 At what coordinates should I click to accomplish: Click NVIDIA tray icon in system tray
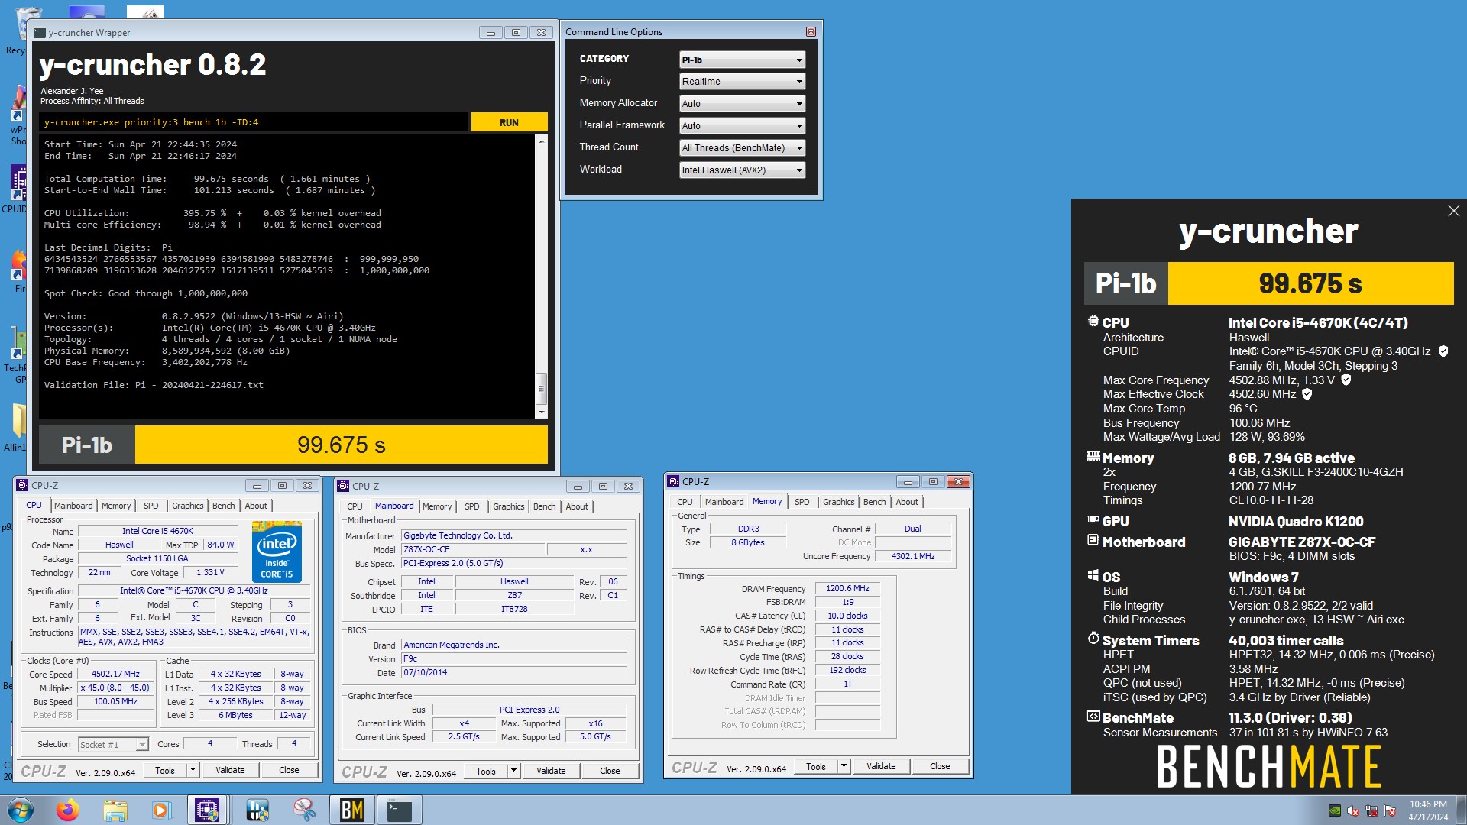point(1335,811)
